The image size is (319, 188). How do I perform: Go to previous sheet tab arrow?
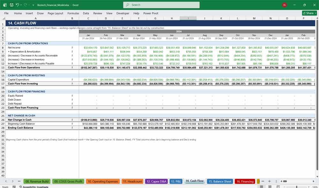6,181
